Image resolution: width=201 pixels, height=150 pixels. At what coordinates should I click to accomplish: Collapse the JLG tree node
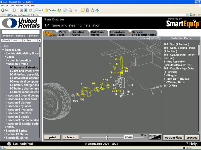[x=2, y=46]
